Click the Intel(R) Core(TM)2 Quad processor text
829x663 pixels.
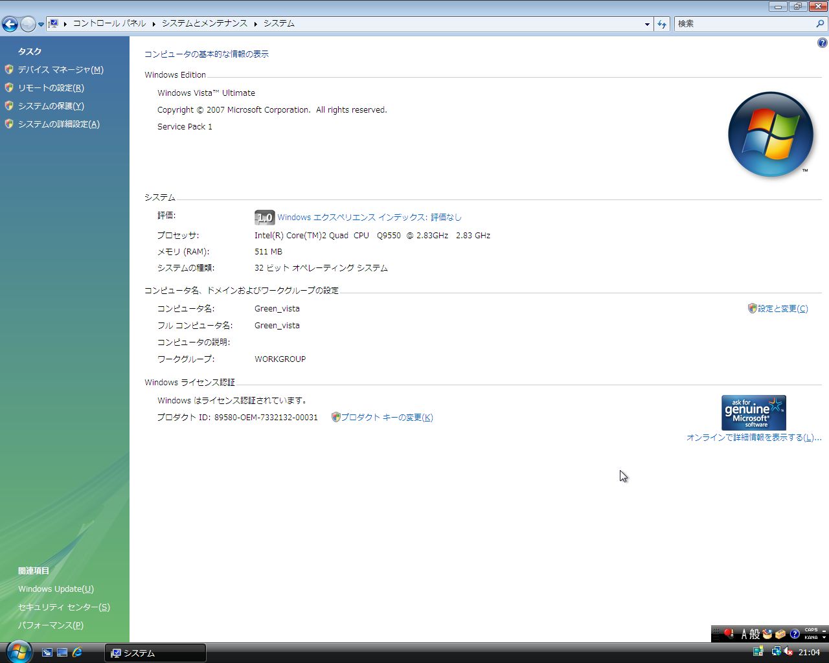coord(372,236)
